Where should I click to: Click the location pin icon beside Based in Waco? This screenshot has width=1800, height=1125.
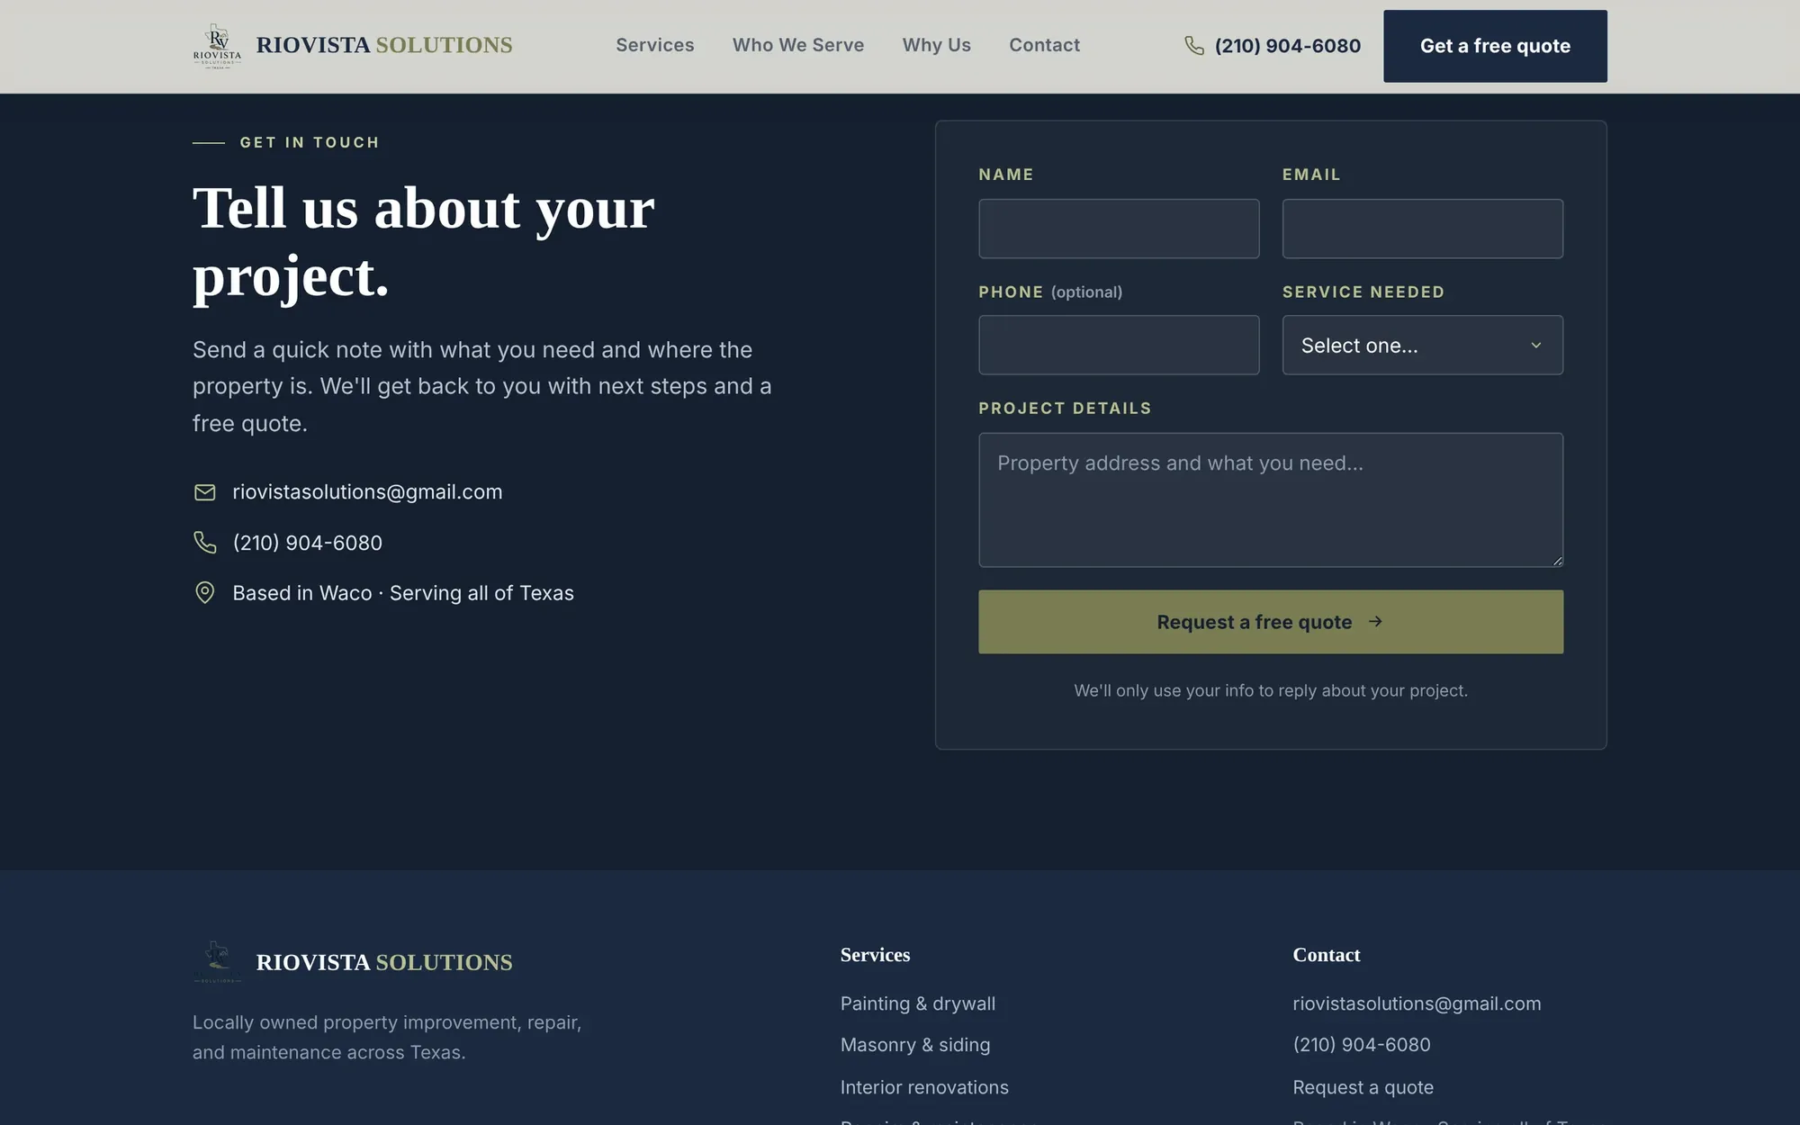pyautogui.click(x=205, y=593)
